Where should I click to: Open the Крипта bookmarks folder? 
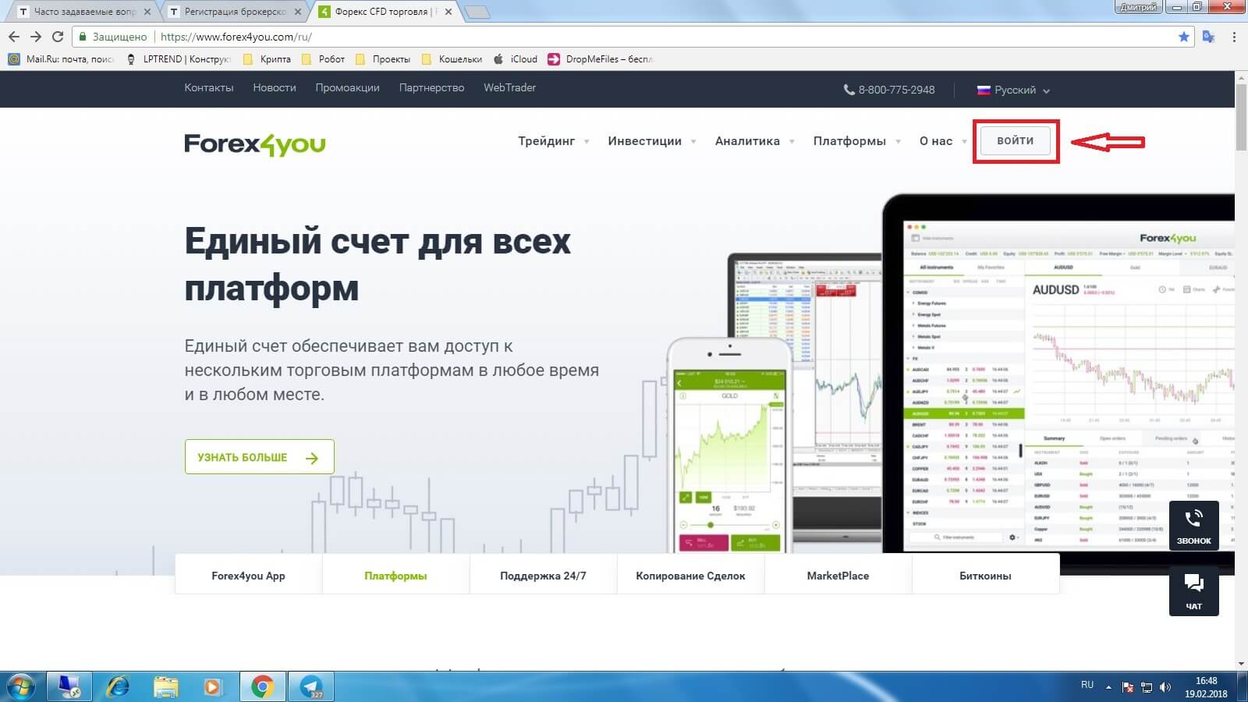coord(267,59)
